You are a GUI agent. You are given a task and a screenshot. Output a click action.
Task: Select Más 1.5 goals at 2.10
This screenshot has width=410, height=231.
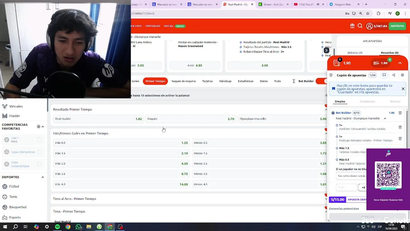click(121, 153)
